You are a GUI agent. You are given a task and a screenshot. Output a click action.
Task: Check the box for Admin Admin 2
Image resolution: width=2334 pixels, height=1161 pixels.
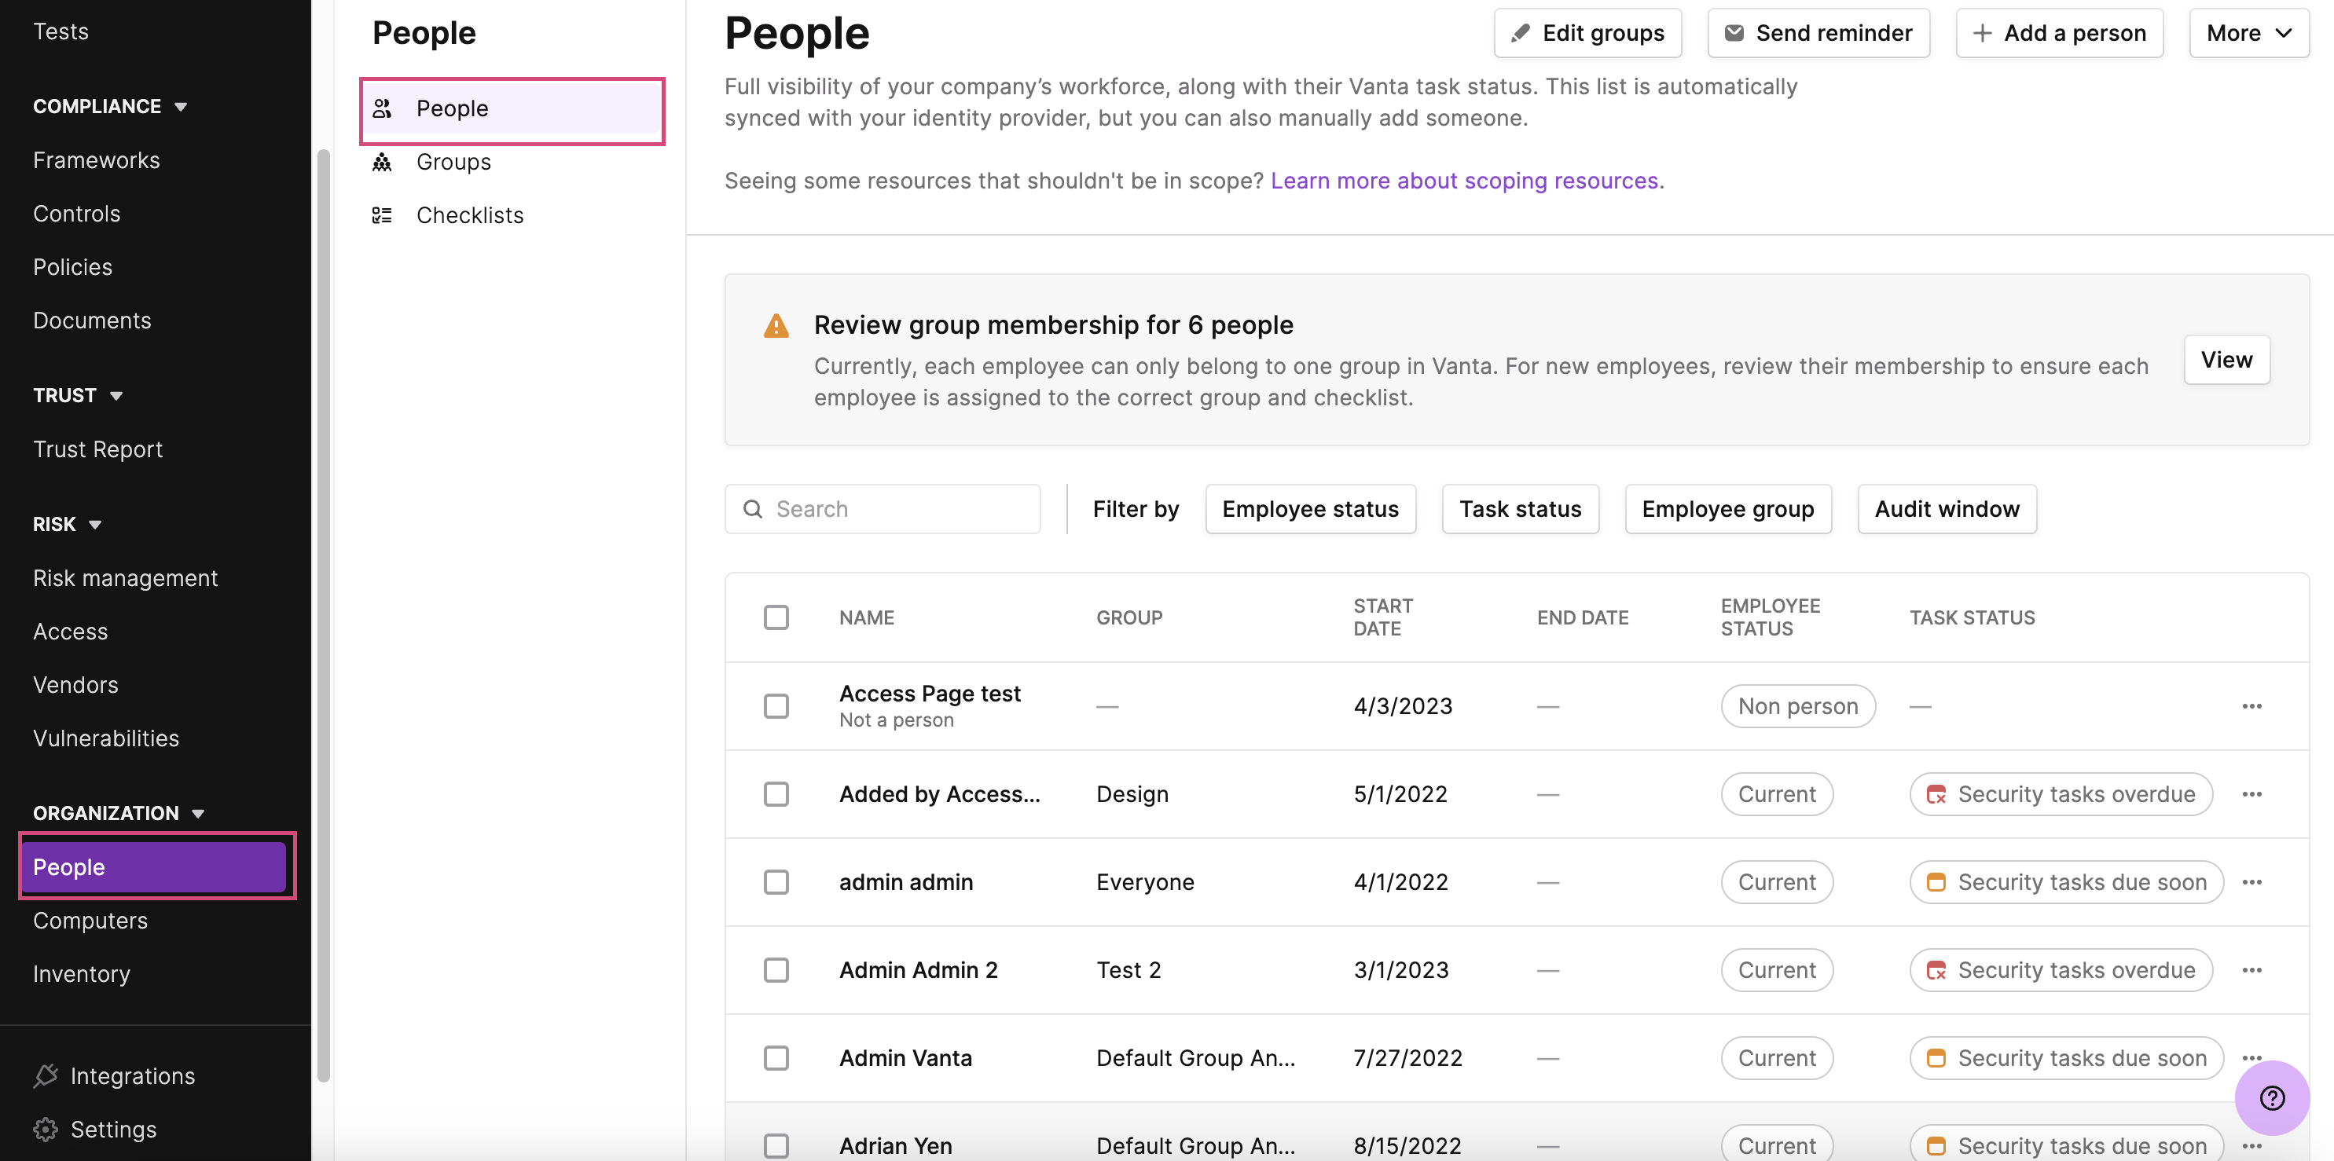coord(776,970)
